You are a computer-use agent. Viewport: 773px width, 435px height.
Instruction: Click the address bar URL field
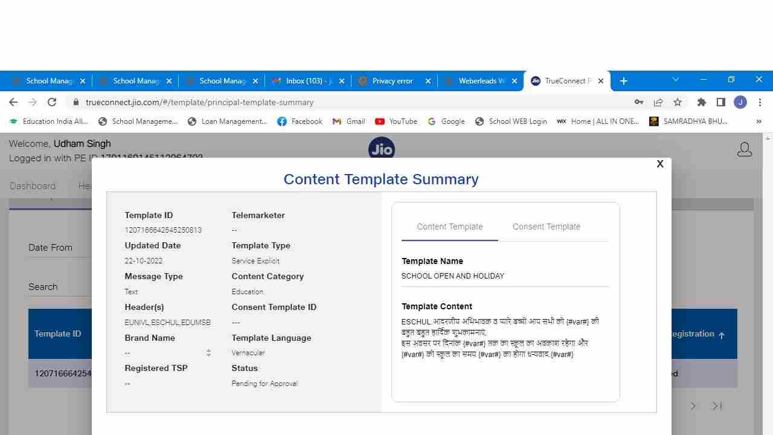click(x=350, y=102)
